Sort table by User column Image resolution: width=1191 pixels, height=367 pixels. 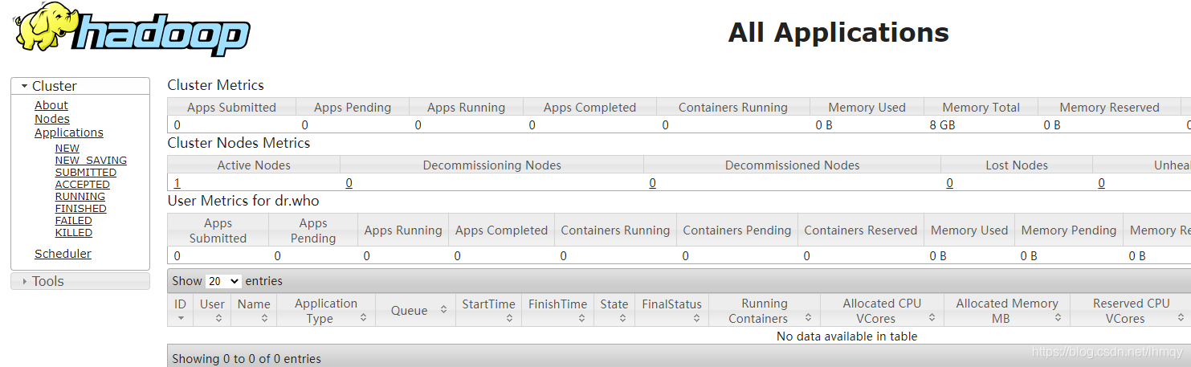click(x=213, y=310)
